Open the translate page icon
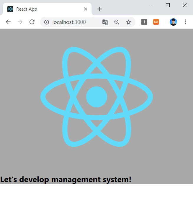193x199 pixels. pos(105,22)
